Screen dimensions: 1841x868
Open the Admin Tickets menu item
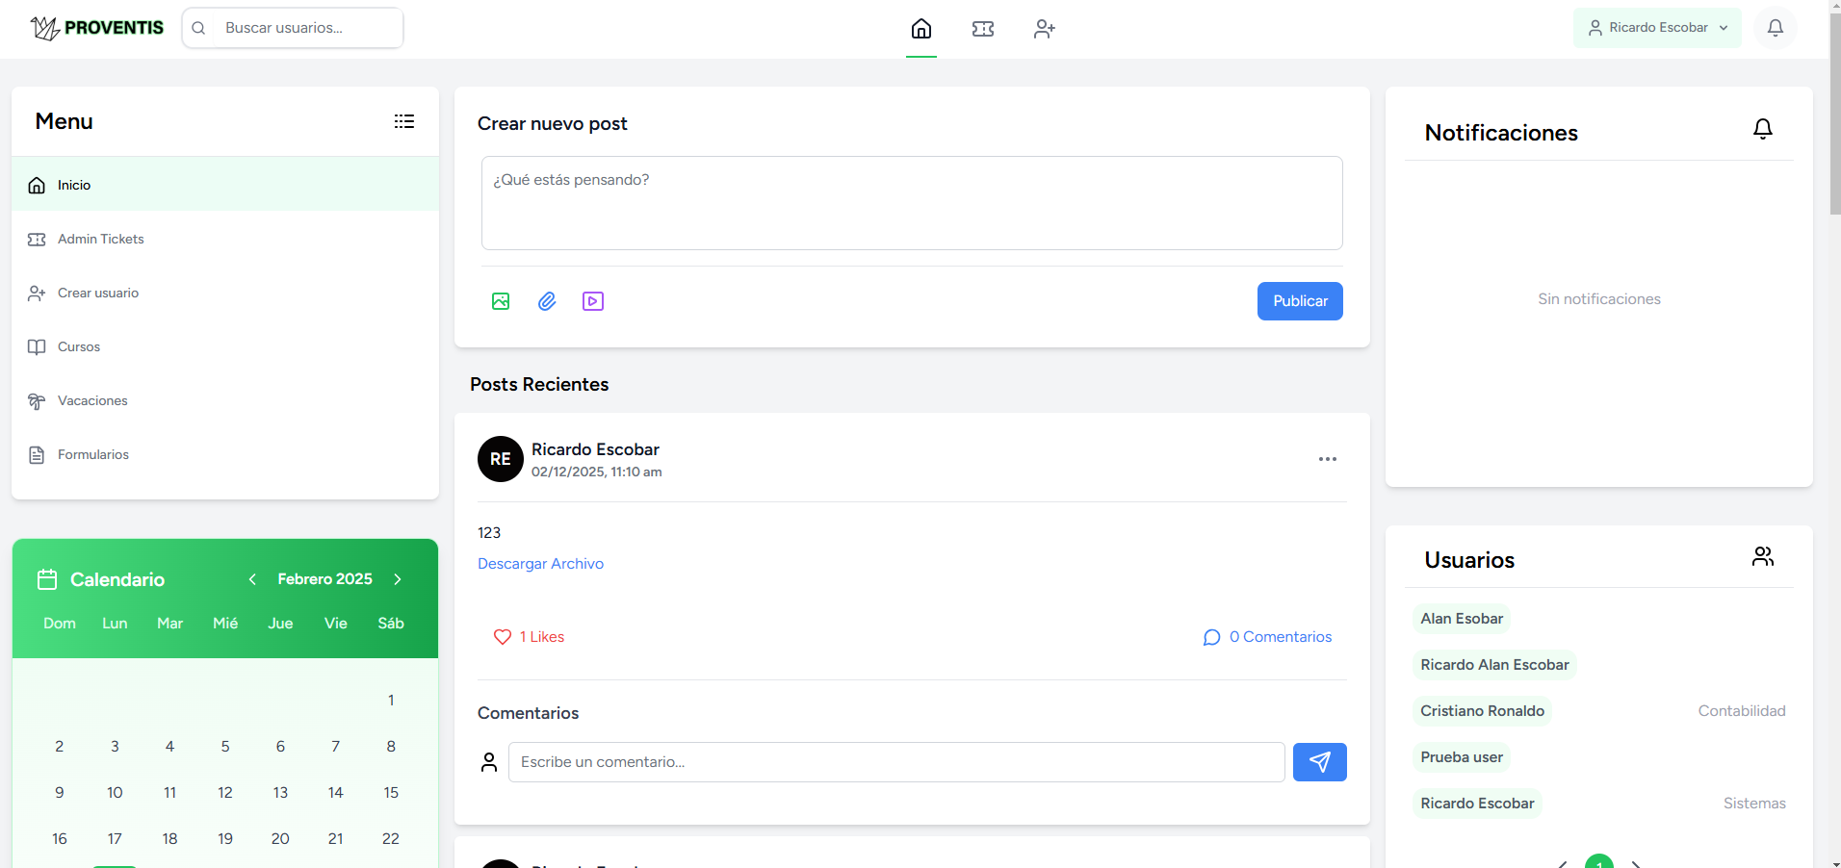99,239
